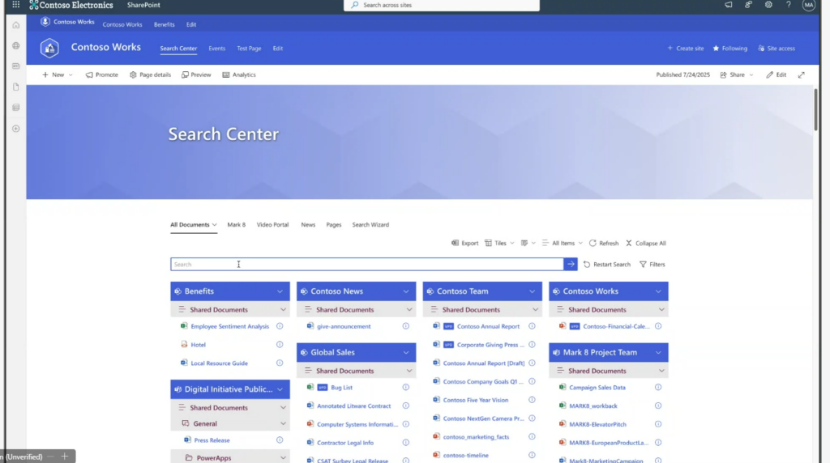The image size is (830, 463).
Task: Show info for Campaign Sales Data
Action: coord(658,388)
